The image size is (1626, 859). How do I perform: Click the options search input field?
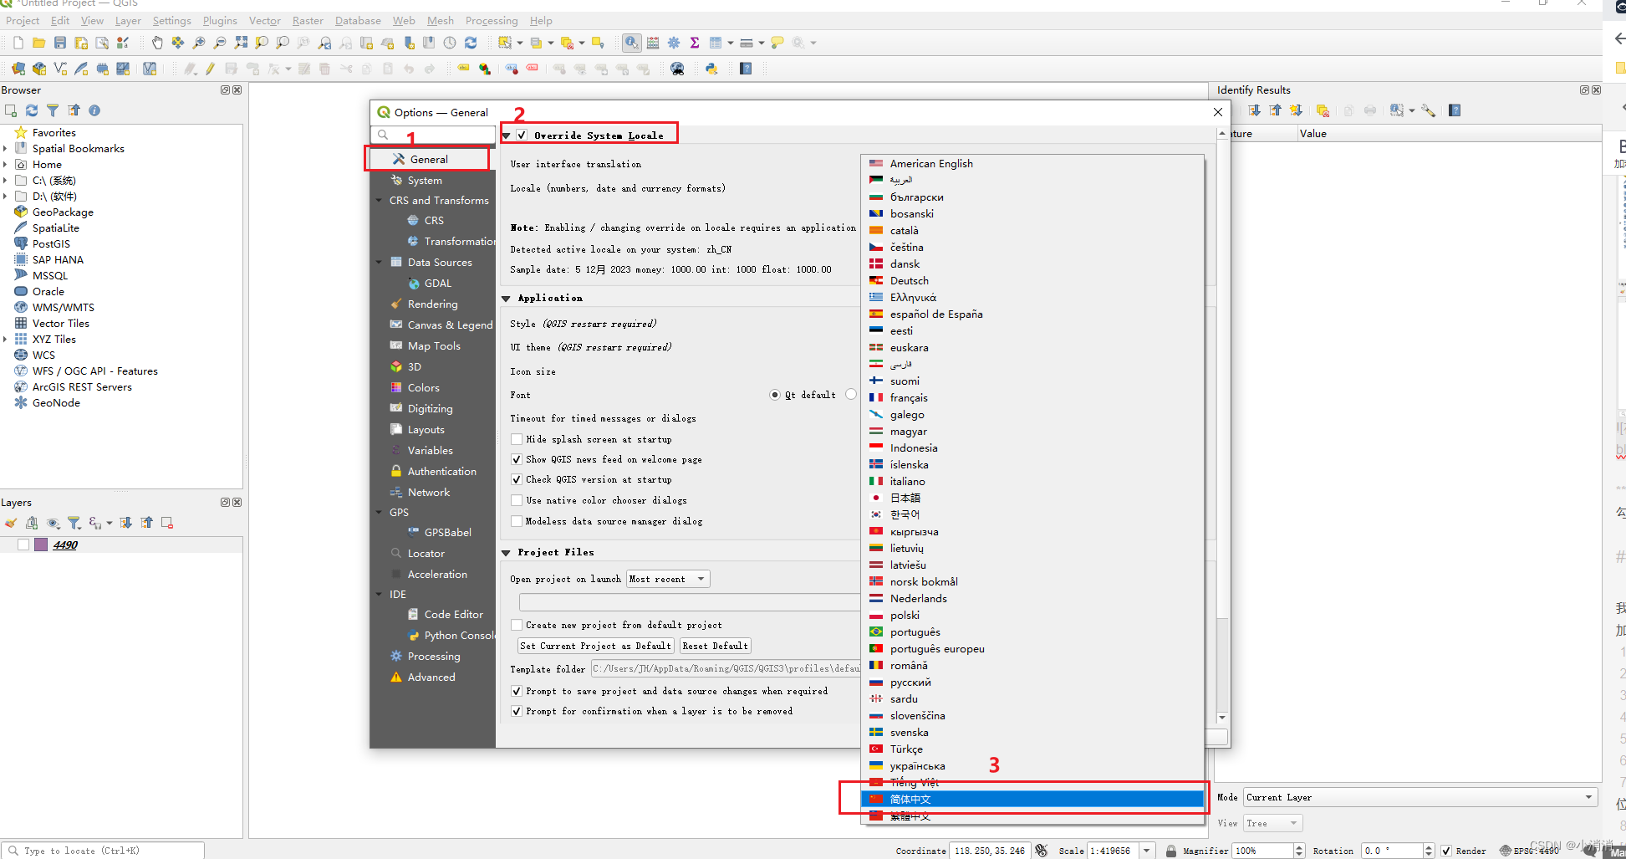435,135
